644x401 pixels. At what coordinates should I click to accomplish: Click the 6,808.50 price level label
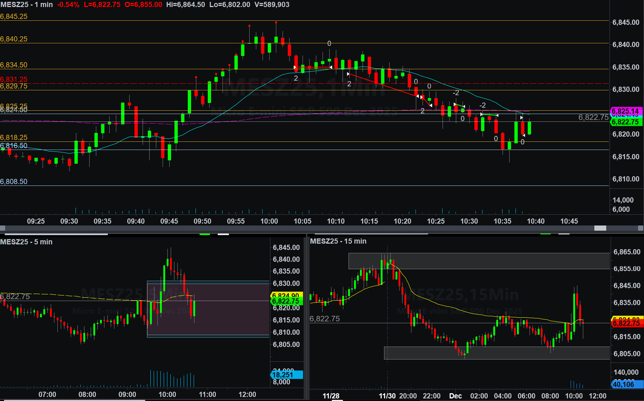pos(14,181)
